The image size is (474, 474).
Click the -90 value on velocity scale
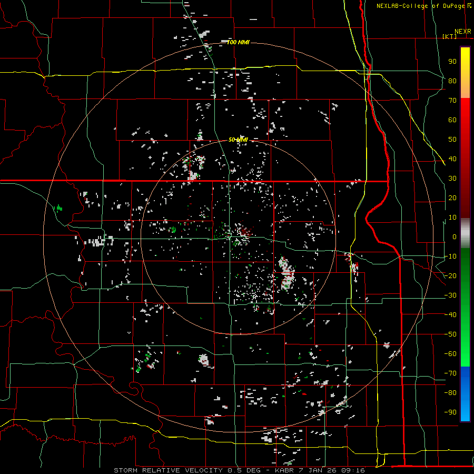point(450,412)
